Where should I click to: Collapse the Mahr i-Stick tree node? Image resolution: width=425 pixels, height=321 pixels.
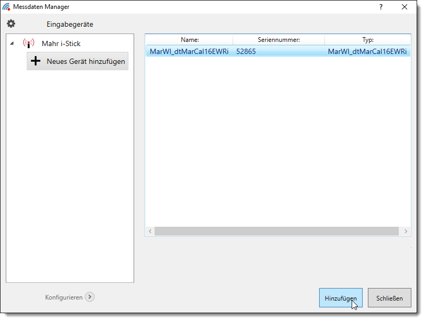pyautogui.click(x=12, y=43)
